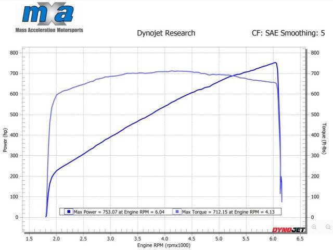
Task: Click the peak of the power curve
Action: click(275, 63)
